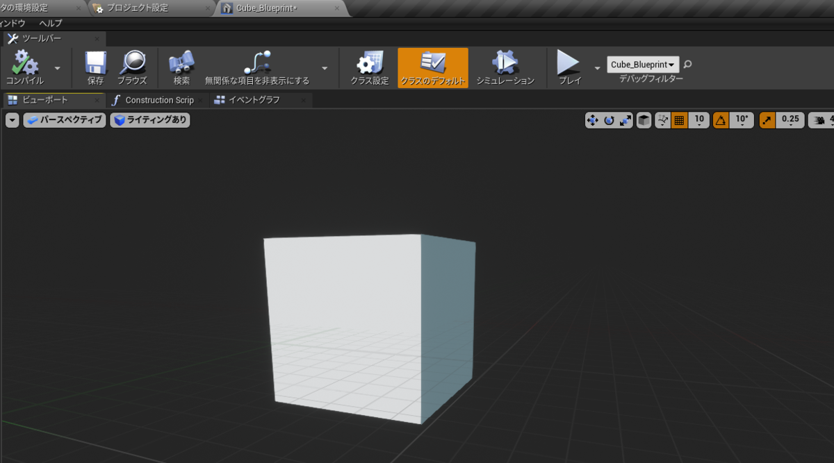The height and width of the screenshot is (463, 834).
Task: Open the プレイ options dropdown arrow
Action: pos(597,68)
